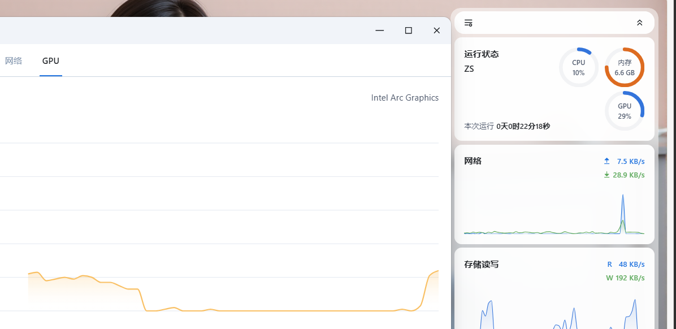
Task: Click the 运行状态 heading
Action: click(x=482, y=54)
